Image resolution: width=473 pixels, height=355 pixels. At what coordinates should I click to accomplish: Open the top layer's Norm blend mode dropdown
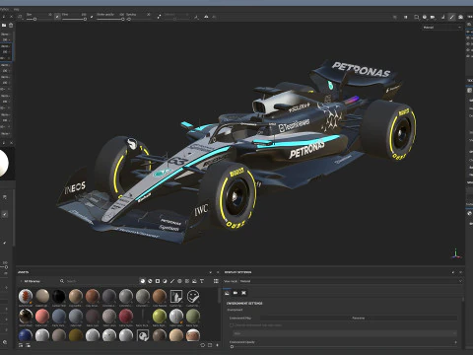(x=6, y=35)
